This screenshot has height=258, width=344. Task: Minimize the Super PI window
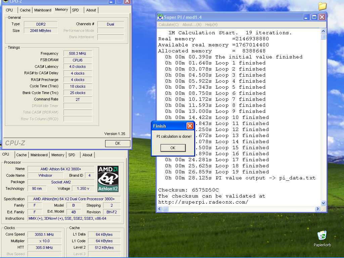coord(306,17)
